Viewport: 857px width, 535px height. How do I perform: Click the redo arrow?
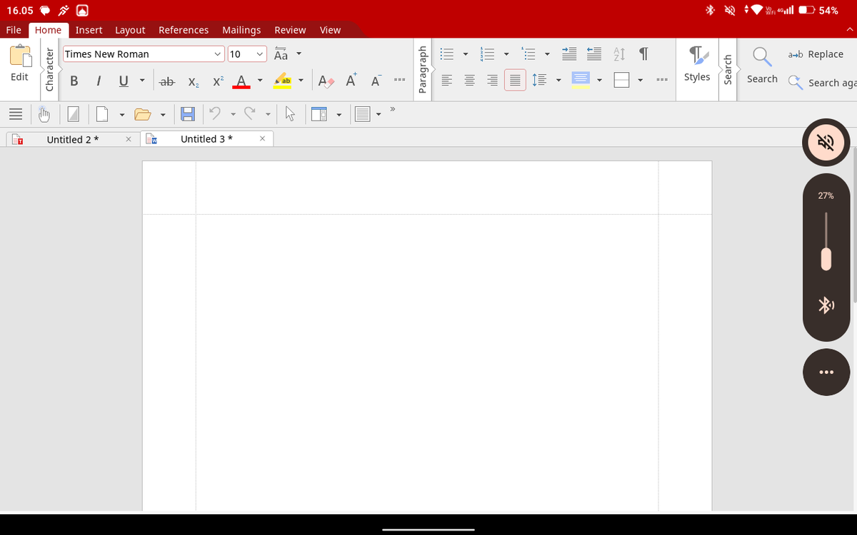click(x=251, y=113)
